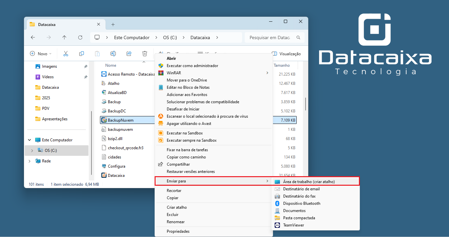Screen dimensions: 449x237
Task: Select the checkout_qrcode.fr3 file
Action: click(x=126, y=148)
